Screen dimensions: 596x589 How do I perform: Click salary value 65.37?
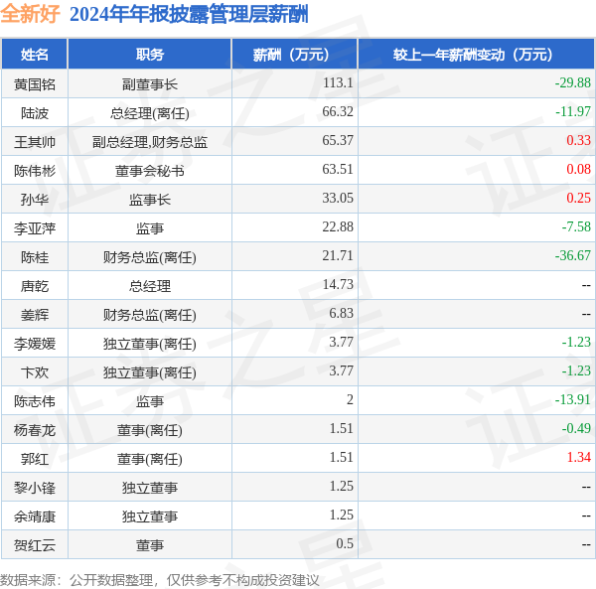338,141
